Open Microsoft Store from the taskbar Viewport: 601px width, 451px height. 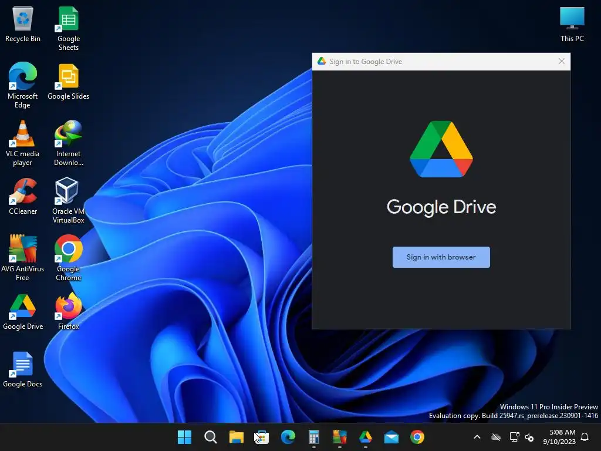coord(262,437)
